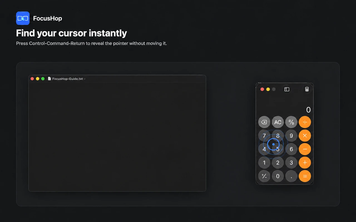This screenshot has height=222, width=356.
Task: Click inside the FocusHop-Guide.txt text area
Action: click(x=117, y=137)
